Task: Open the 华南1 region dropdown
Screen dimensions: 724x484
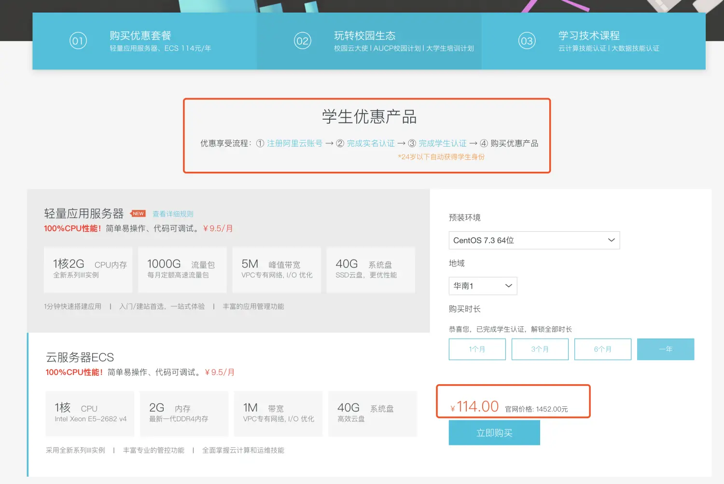Action: coord(483,286)
